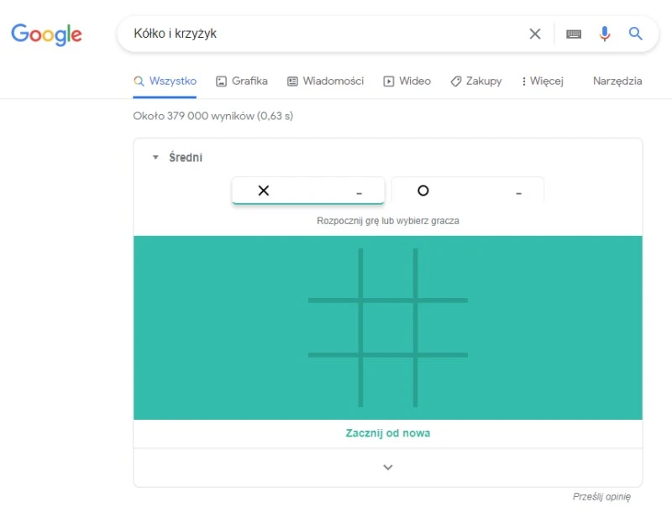Click the Zakupy tag icon
Viewport: 672px width, 518px height.
pyautogui.click(x=456, y=81)
